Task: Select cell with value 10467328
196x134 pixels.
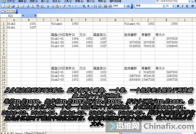Action: tap(148, 80)
